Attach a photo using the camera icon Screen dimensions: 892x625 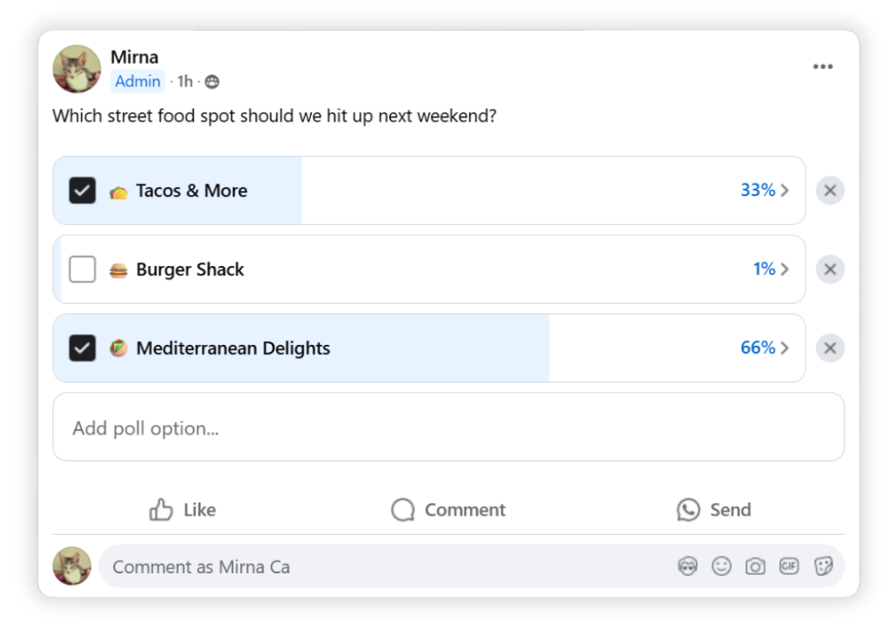(x=754, y=566)
